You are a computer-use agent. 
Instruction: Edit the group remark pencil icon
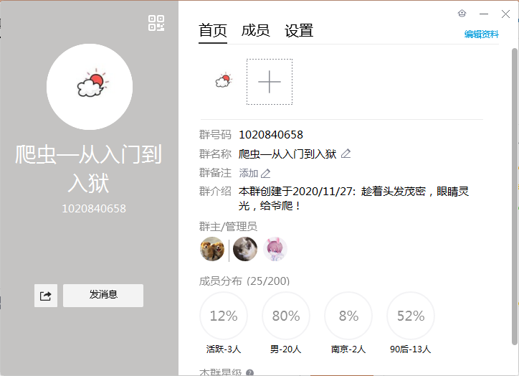click(265, 173)
